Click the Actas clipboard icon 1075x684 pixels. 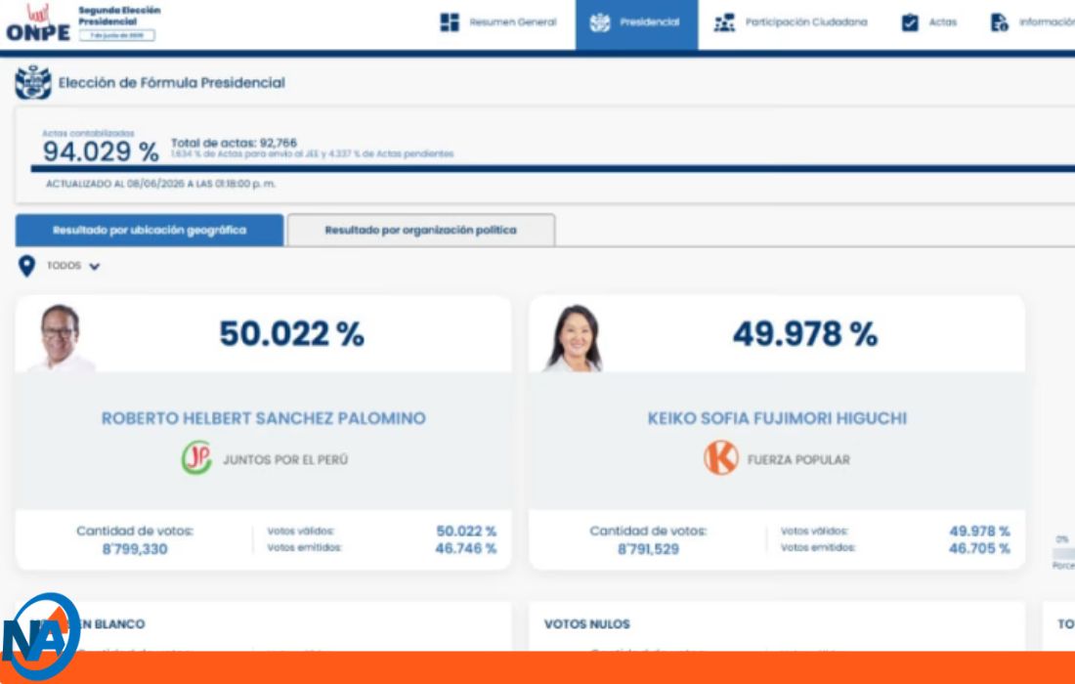click(x=910, y=22)
